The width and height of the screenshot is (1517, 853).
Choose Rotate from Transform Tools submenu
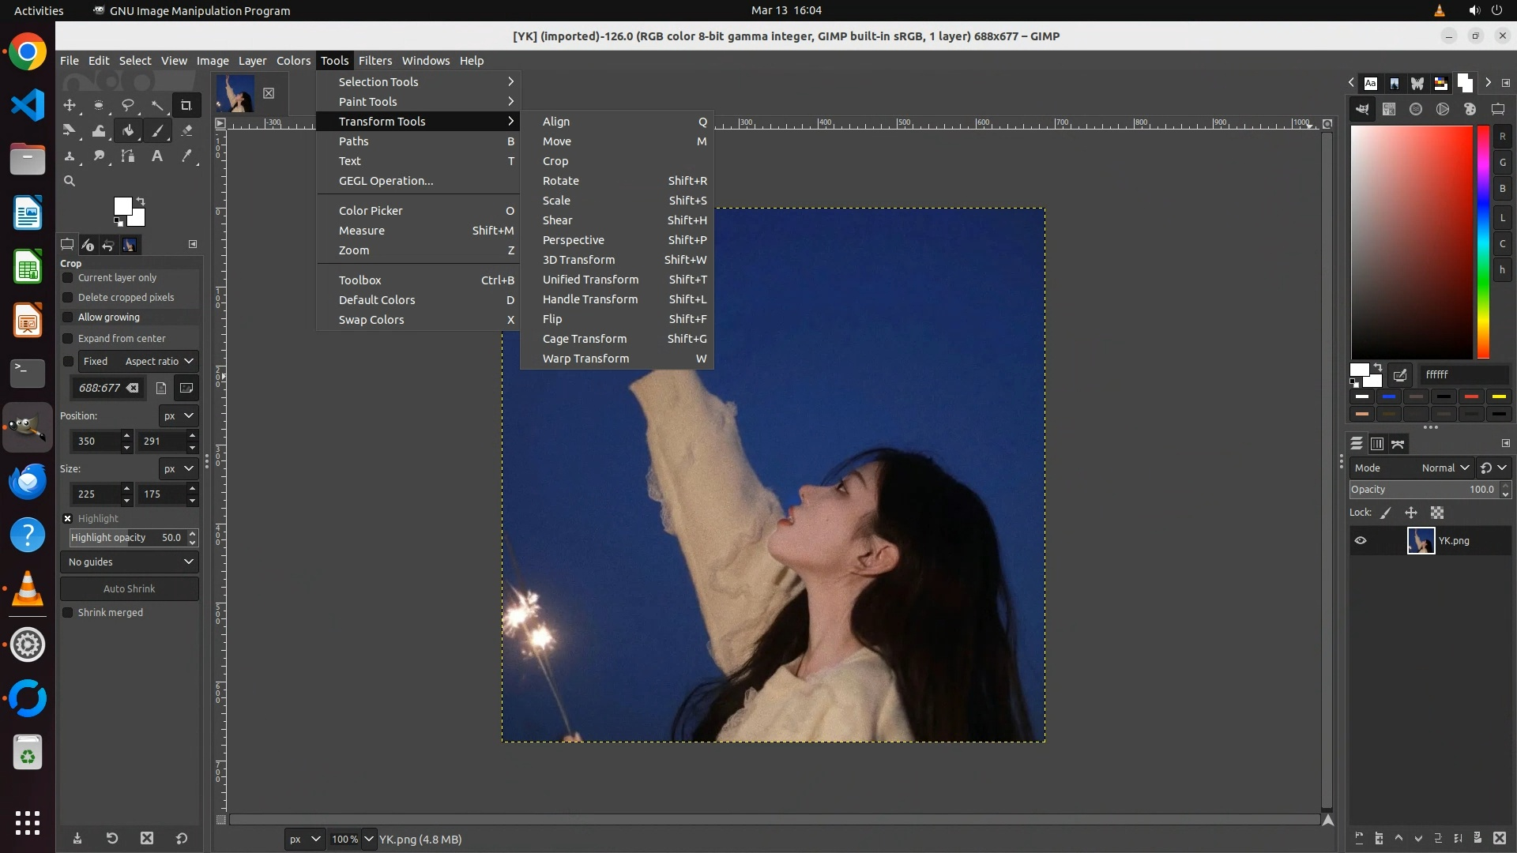(x=561, y=181)
